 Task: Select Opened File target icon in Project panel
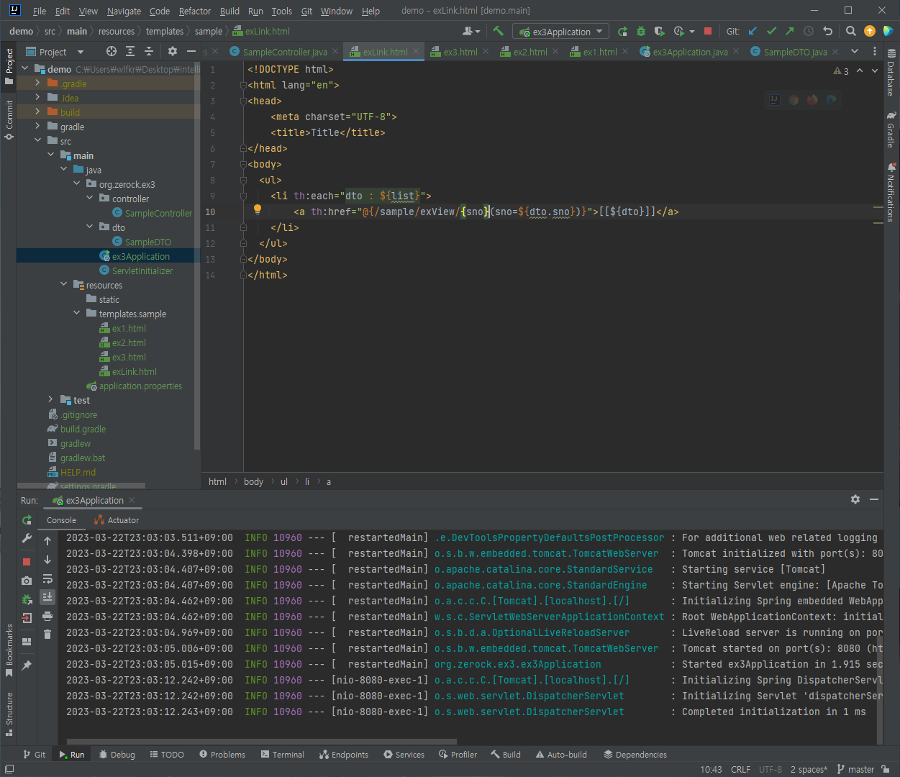pos(111,51)
